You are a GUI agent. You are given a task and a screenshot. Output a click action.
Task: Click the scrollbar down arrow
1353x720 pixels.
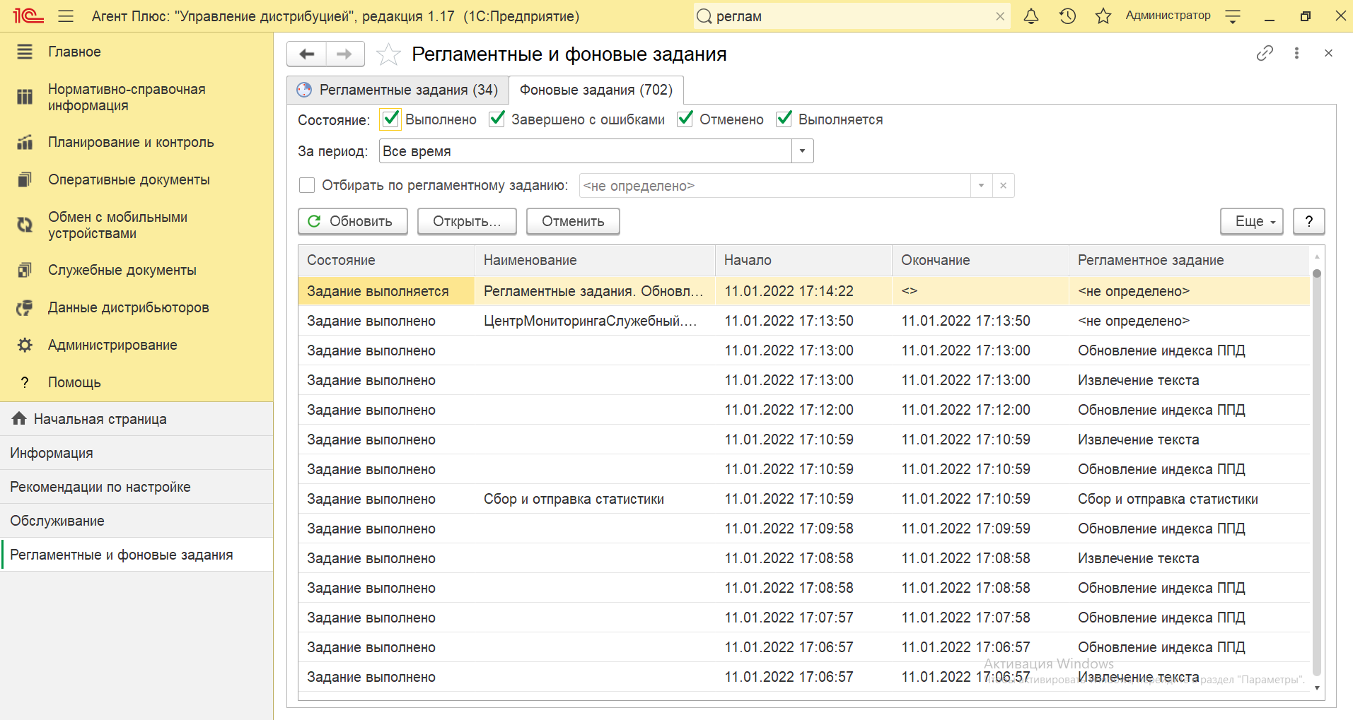click(x=1316, y=688)
